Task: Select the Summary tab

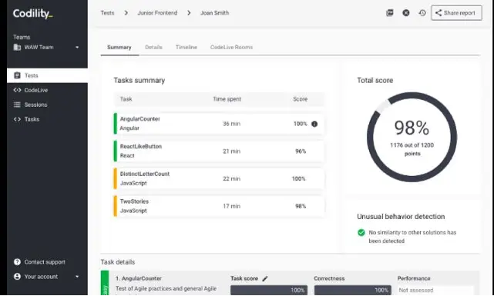Action: (x=119, y=47)
